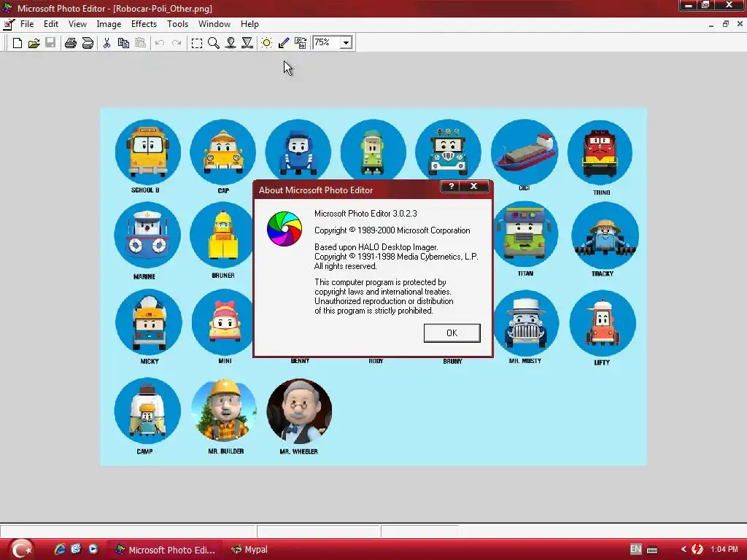The image size is (747, 560).
Task: Open the File menu
Action: point(27,24)
